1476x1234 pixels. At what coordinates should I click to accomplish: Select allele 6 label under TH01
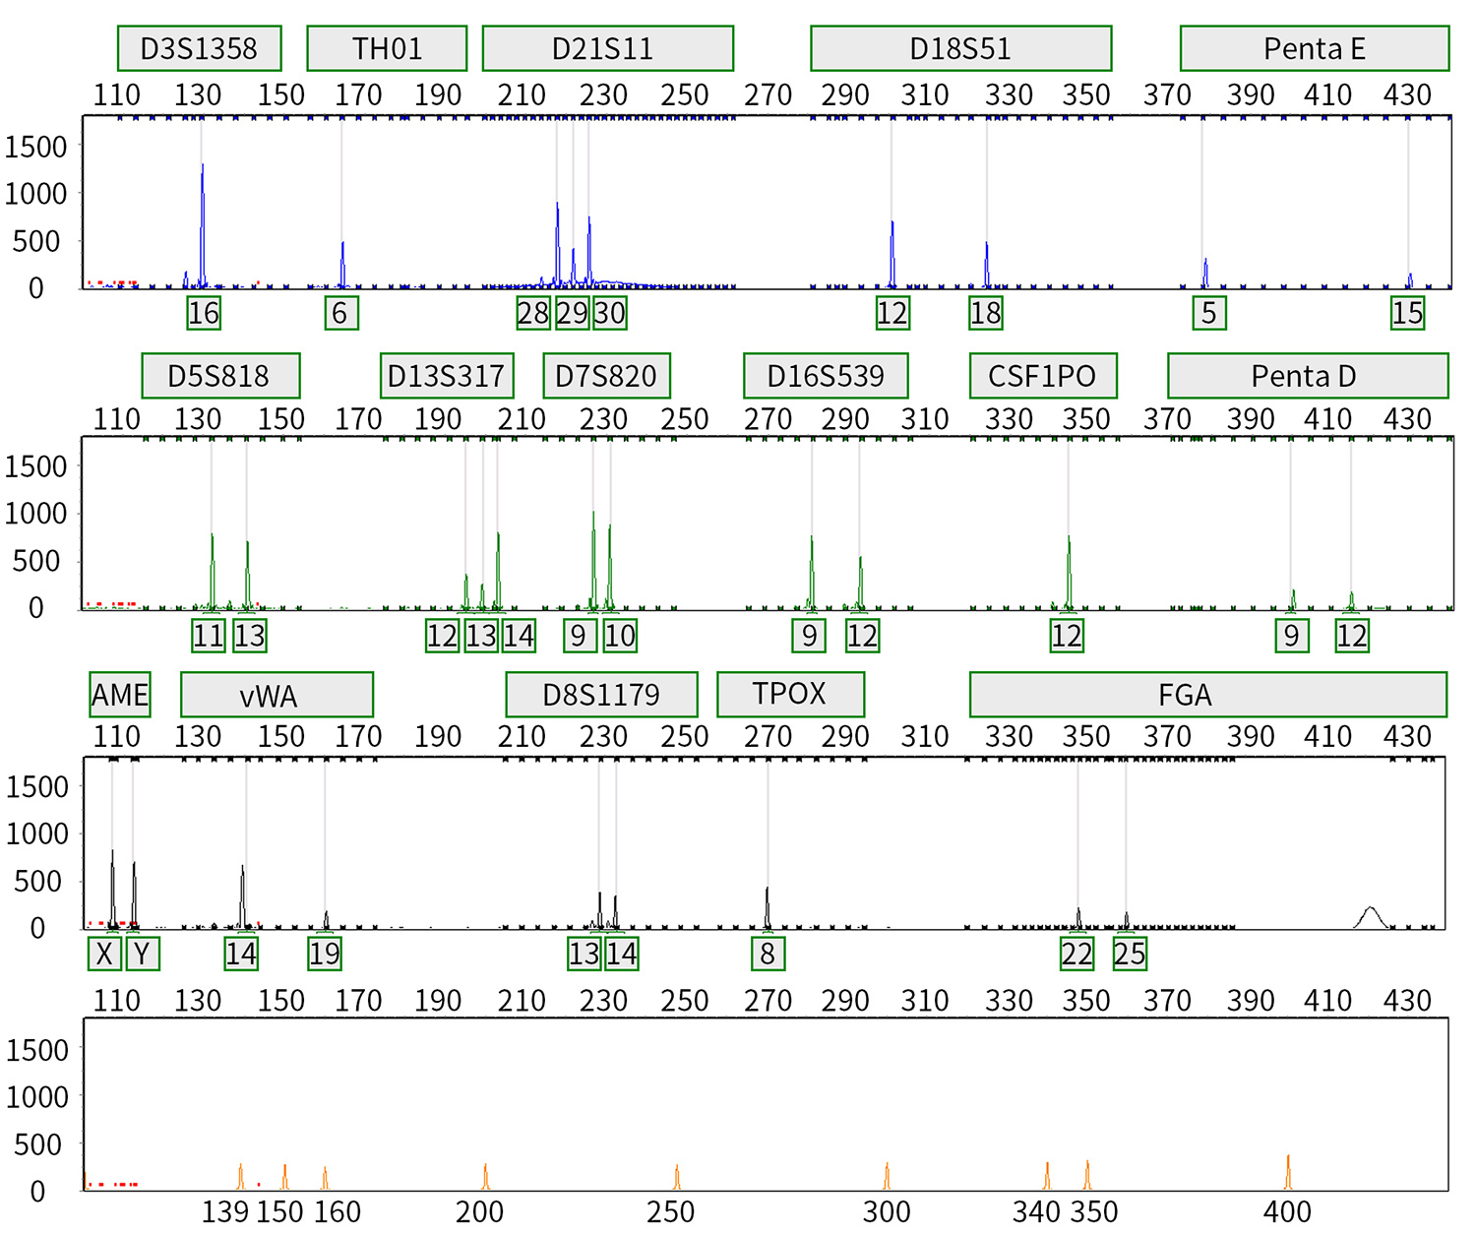point(341,314)
